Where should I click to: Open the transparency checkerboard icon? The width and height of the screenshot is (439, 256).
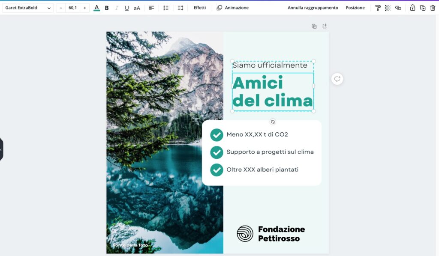[x=388, y=8]
